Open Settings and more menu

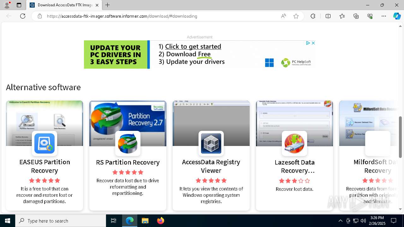pos(384,16)
